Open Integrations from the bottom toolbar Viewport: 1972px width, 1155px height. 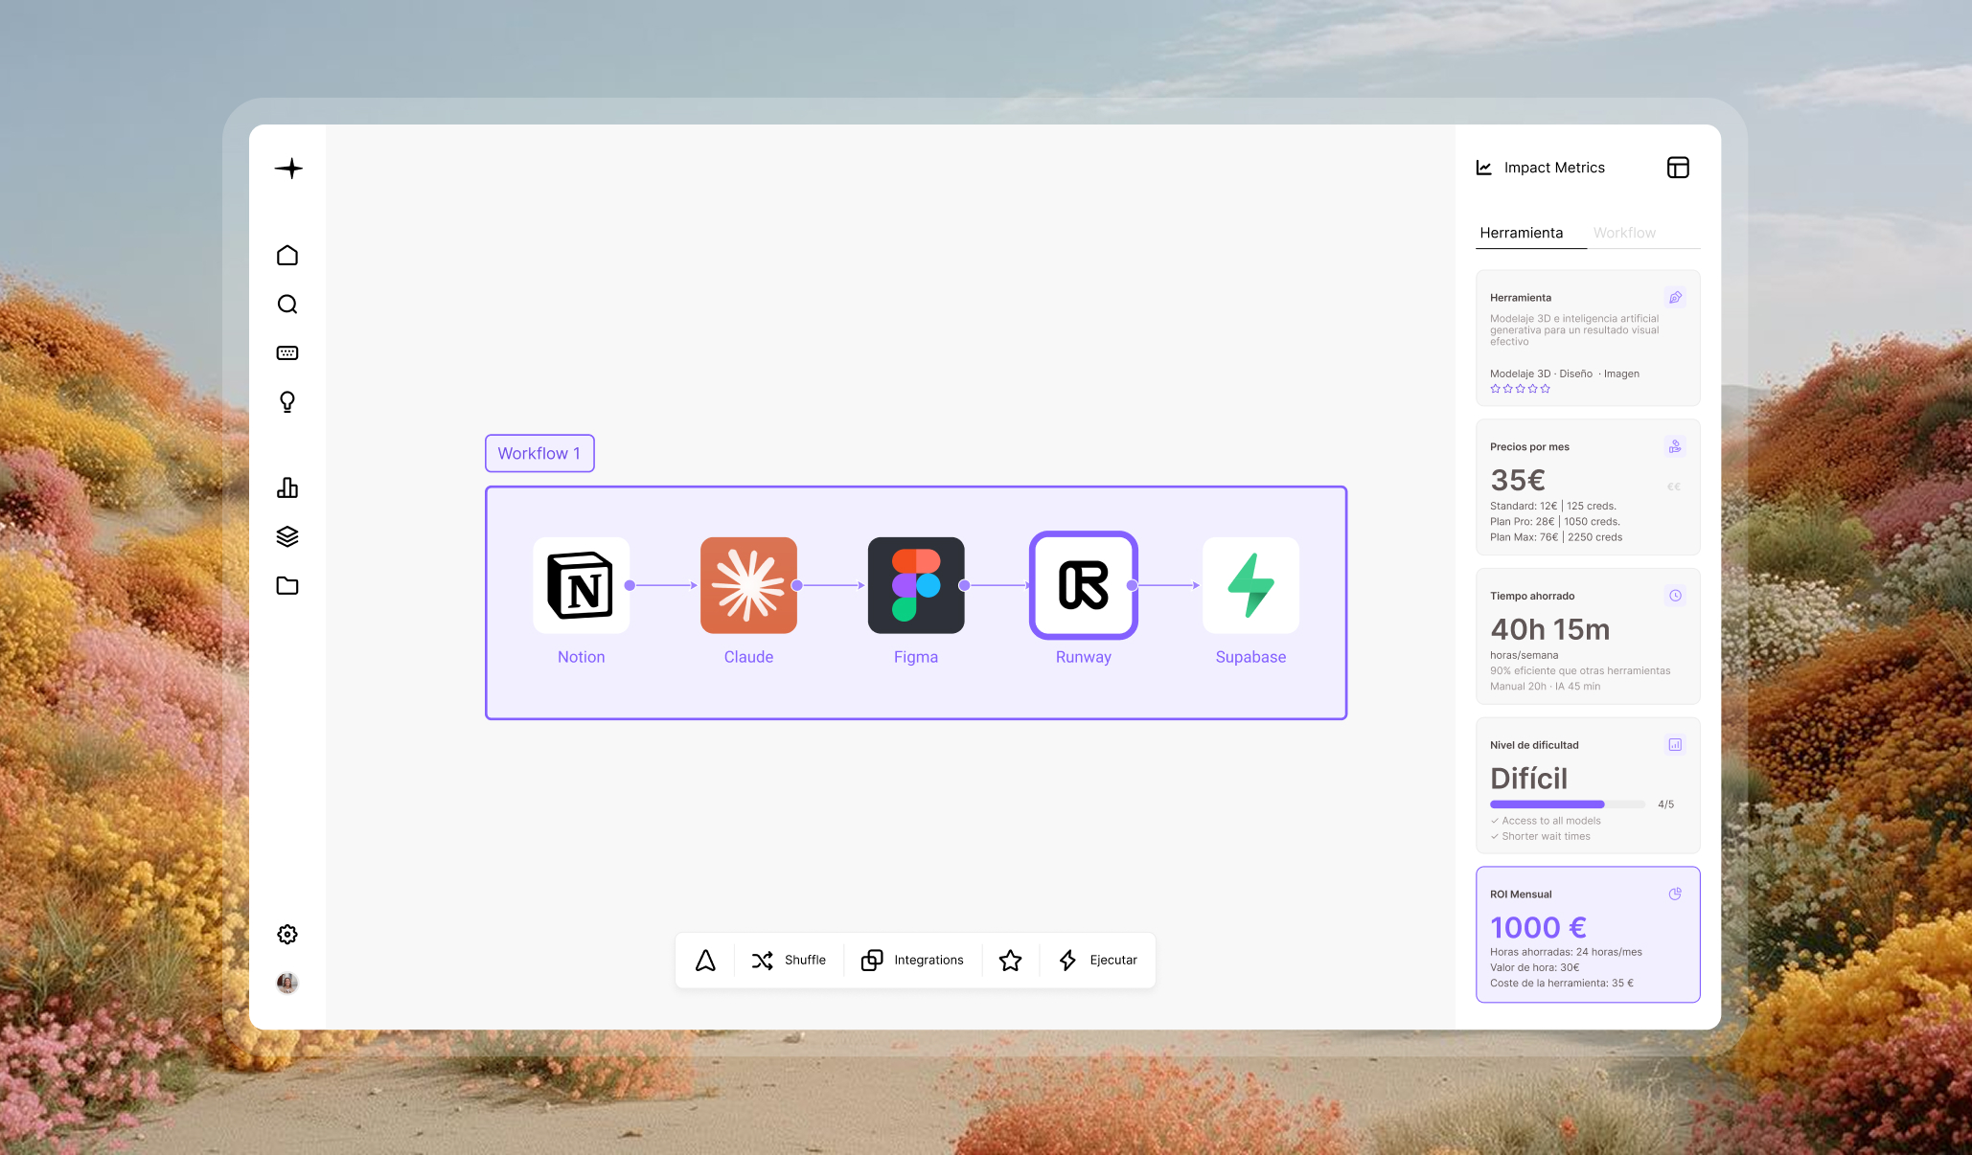tap(912, 961)
